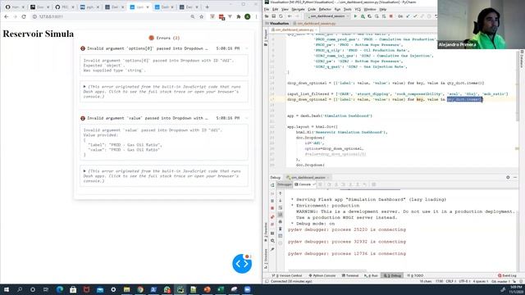Image resolution: width=525 pixels, height=295 pixels.
Task: Run with coverage icon in PyCharm toolbar
Action: 370,16
